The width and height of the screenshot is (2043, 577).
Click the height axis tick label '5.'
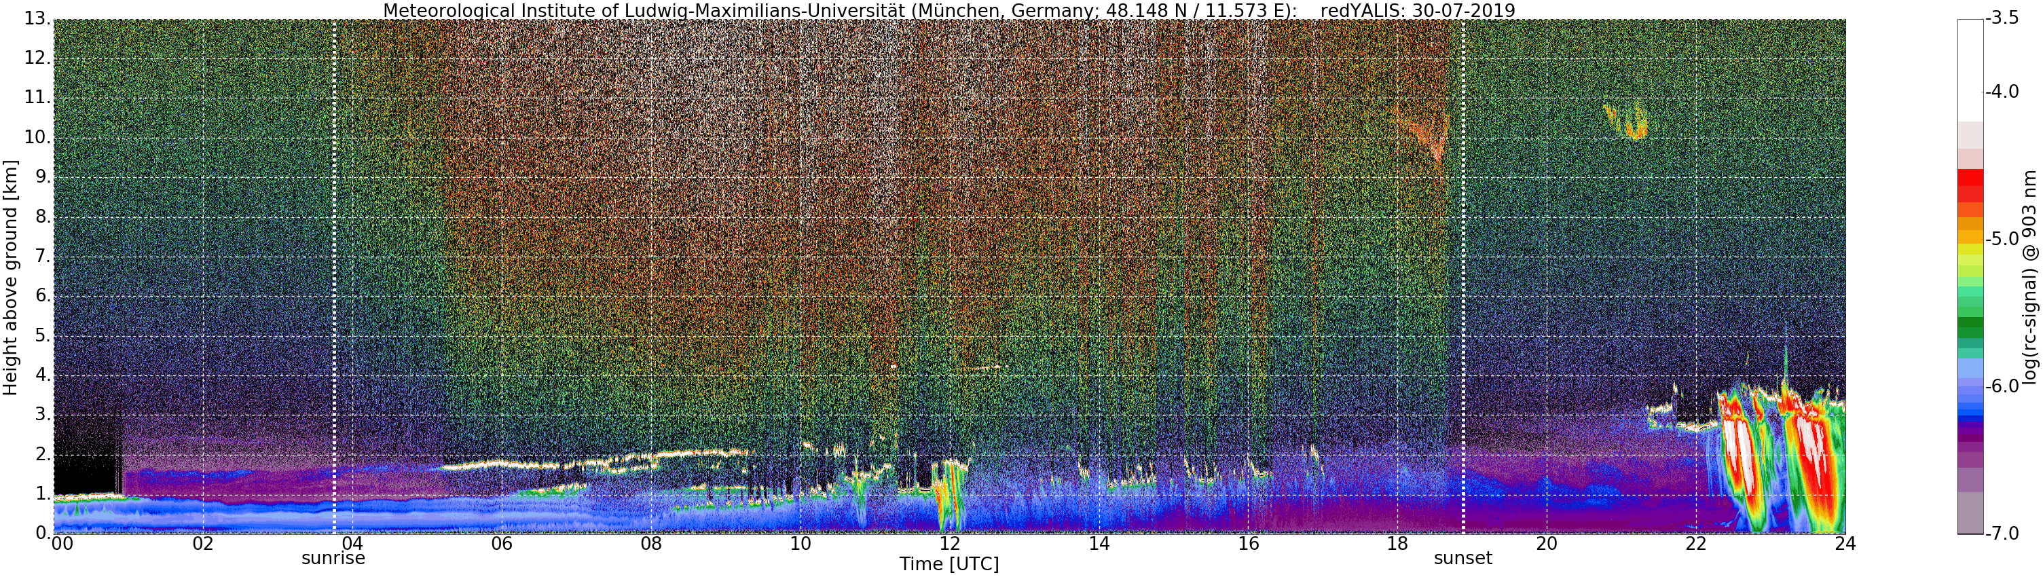click(x=43, y=336)
